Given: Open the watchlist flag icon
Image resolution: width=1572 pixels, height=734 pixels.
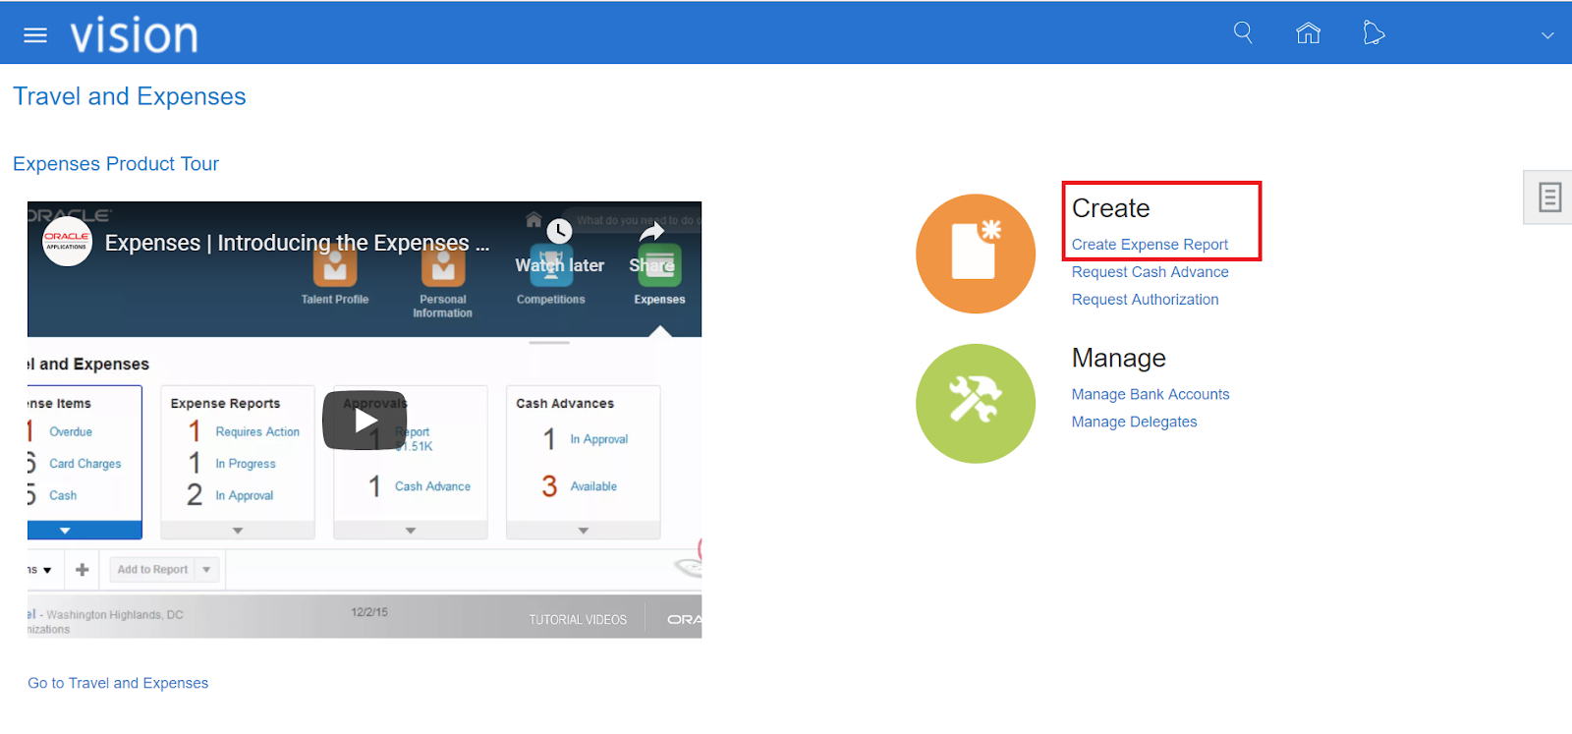Looking at the screenshot, I should coord(1374,33).
